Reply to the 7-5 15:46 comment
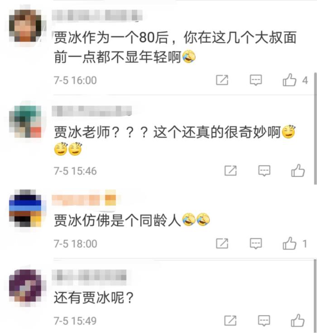 [264, 171]
